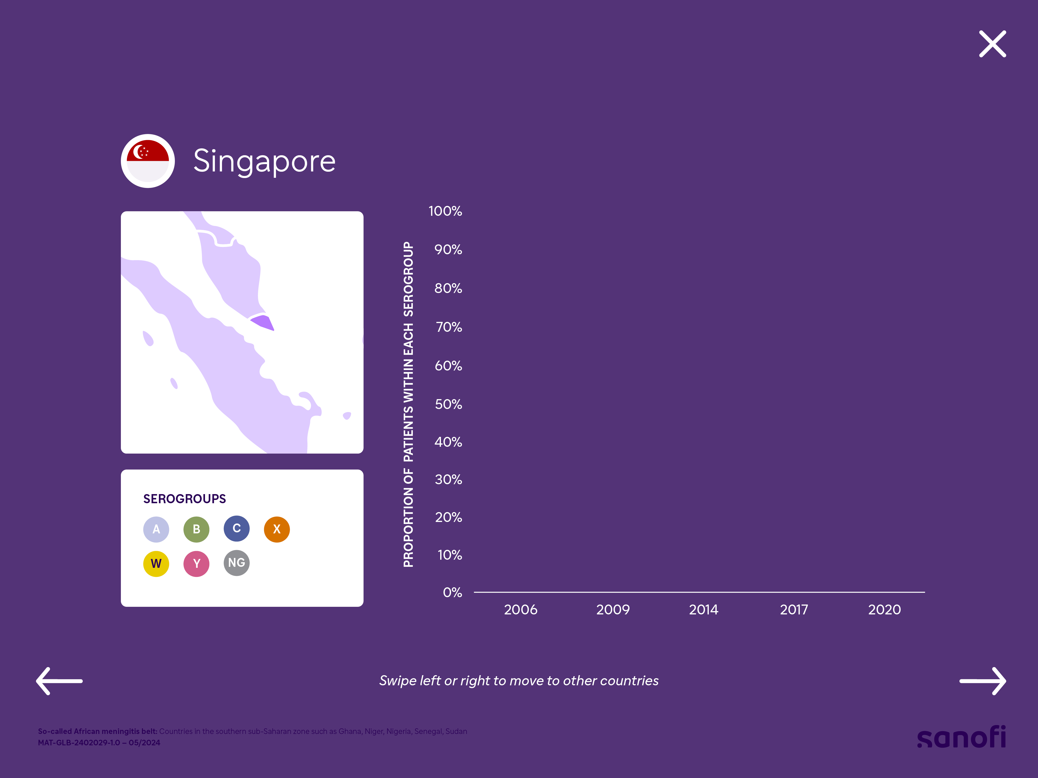The image size is (1038, 778).
Task: Toggle serogroup A filter circle
Action: 156,529
